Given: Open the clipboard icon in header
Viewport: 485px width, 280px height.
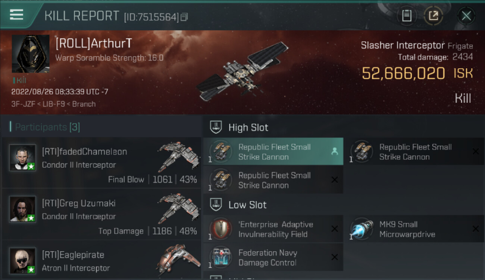Looking at the screenshot, I should 407,16.
